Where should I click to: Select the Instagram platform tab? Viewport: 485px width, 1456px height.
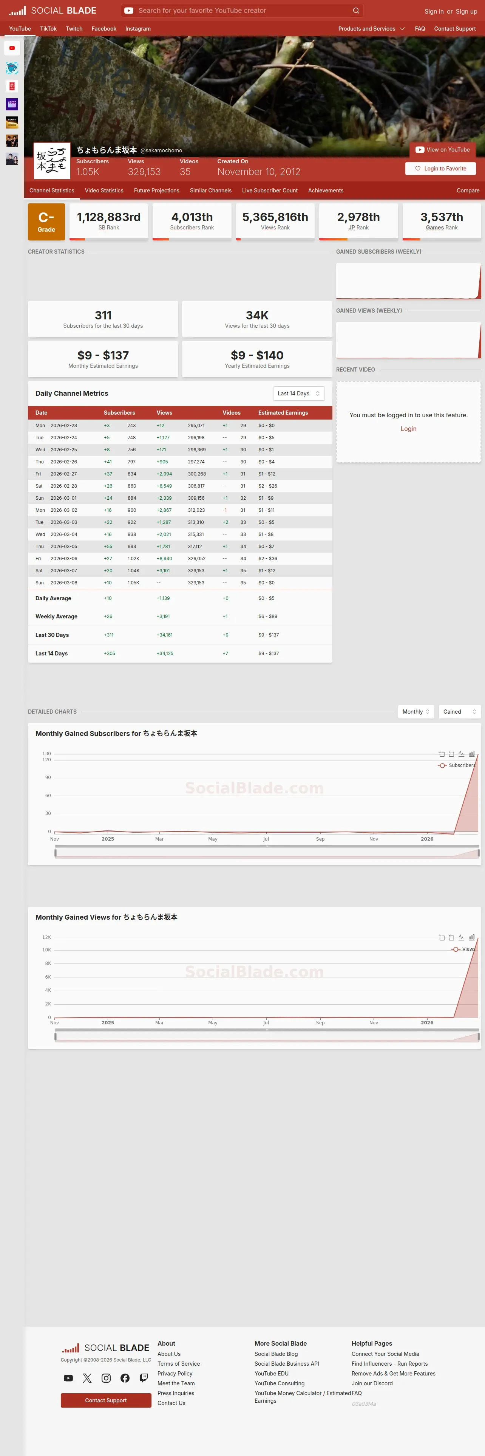pos(138,29)
